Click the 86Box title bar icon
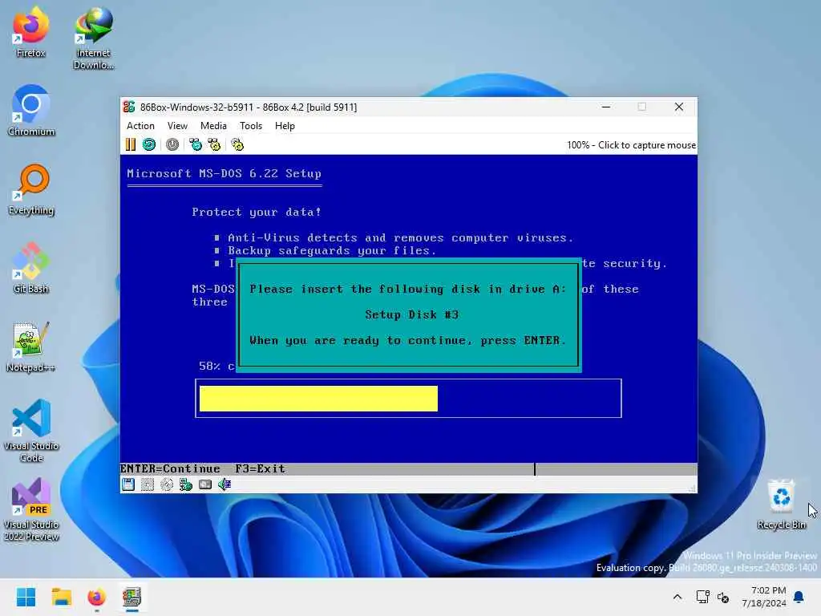821x616 pixels. click(129, 107)
